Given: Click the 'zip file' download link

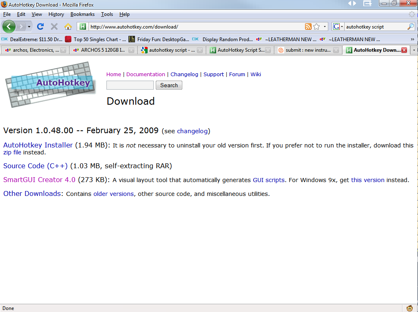Looking at the screenshot, I should (12, 152).
